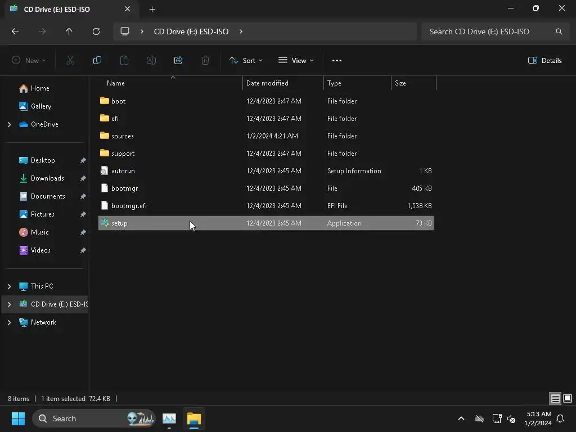Click the Delete trash icon
576x432 pixels.
(205, 60)
